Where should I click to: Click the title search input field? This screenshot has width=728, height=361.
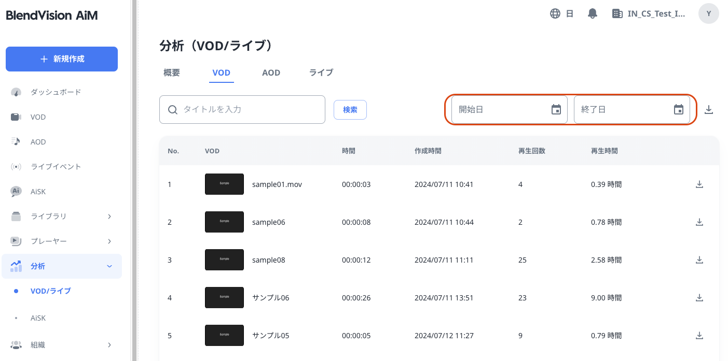pos(242,109)
